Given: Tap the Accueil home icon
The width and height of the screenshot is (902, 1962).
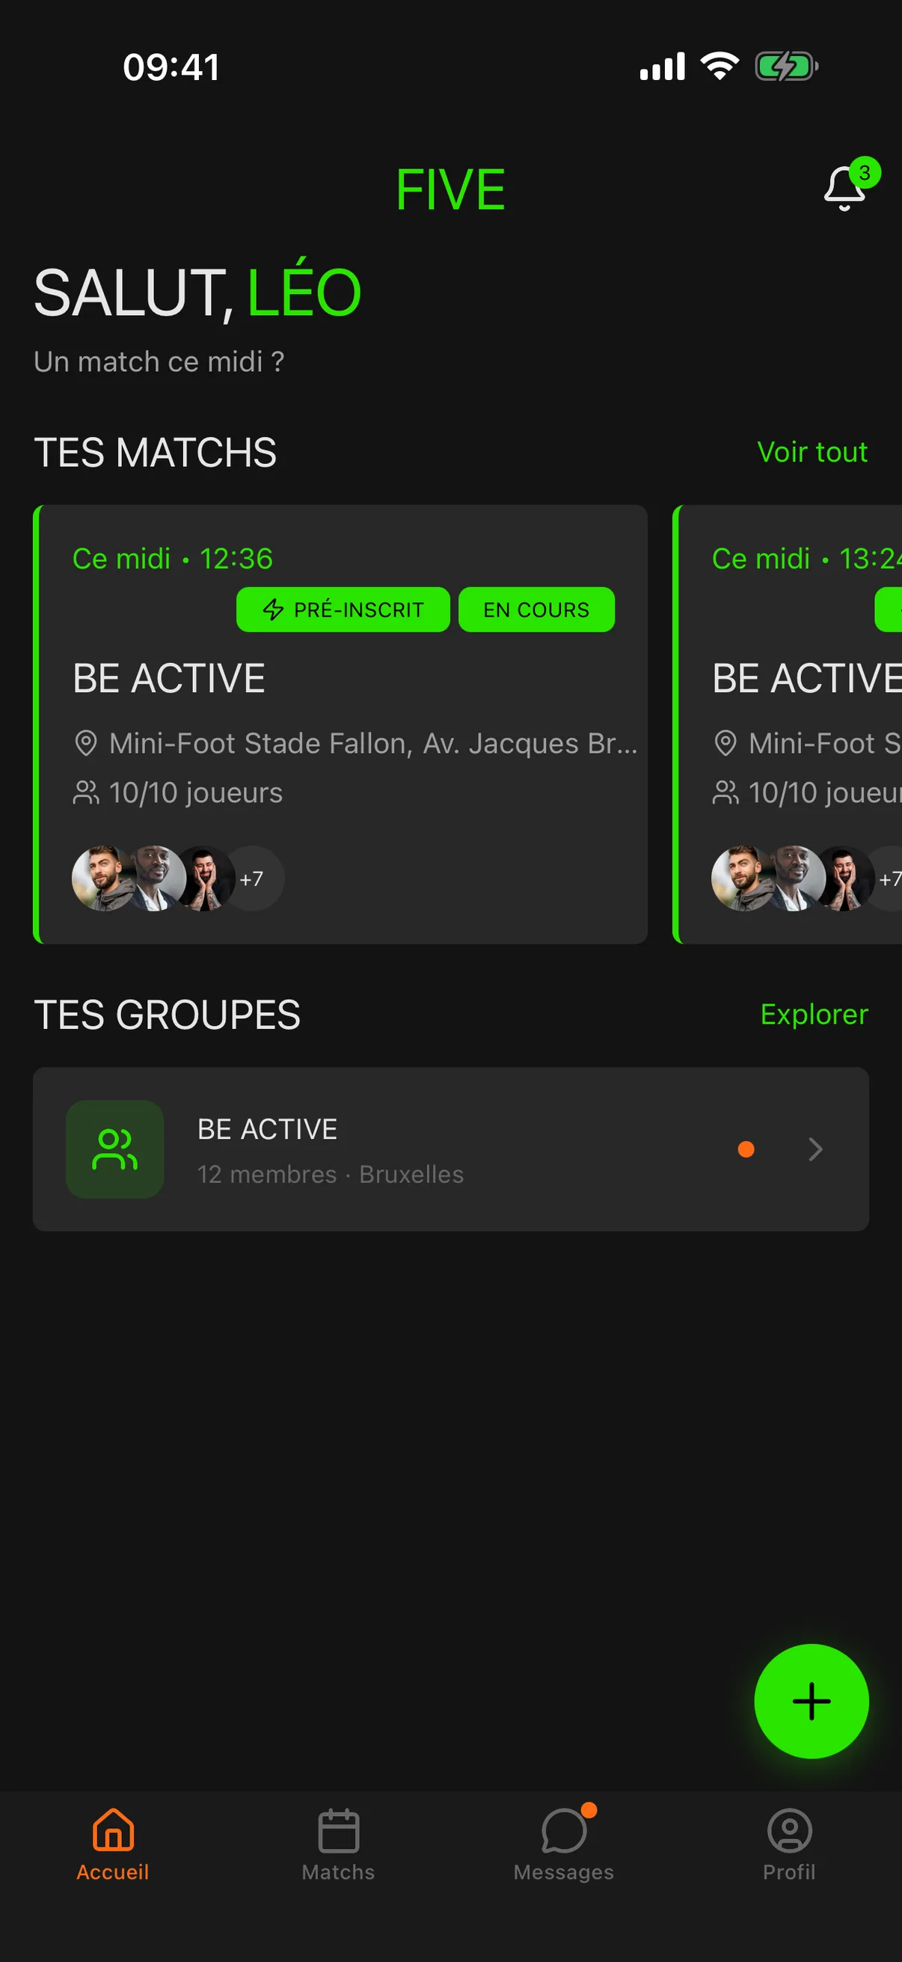Looking at the screenshot, I should (x=114, y=1830).
